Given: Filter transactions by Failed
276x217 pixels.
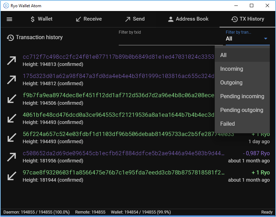Looking at the screenshot, I should click(x=242, y=124).
